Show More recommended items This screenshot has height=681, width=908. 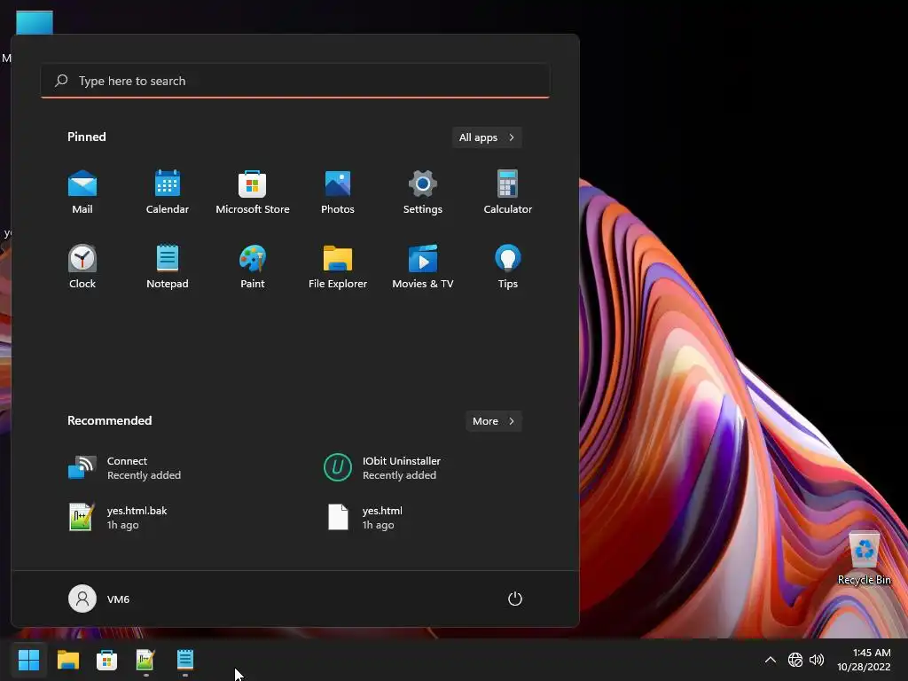(x=494, y=421)
